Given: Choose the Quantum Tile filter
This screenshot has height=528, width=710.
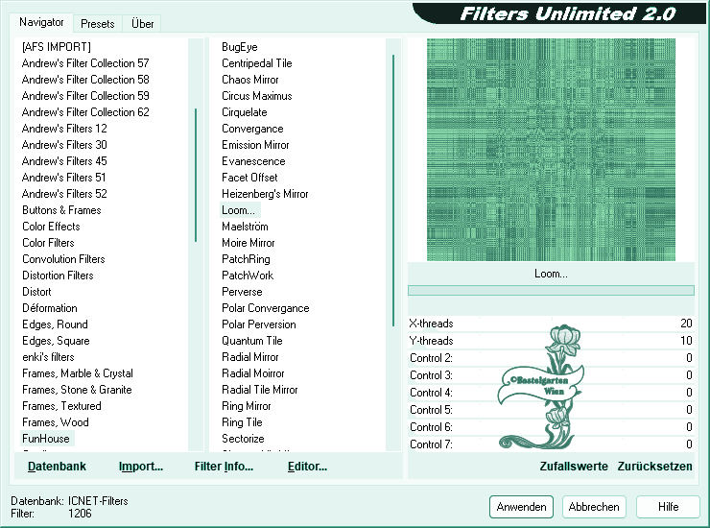Looking at the screenshot, I should (x=252, y=341).
